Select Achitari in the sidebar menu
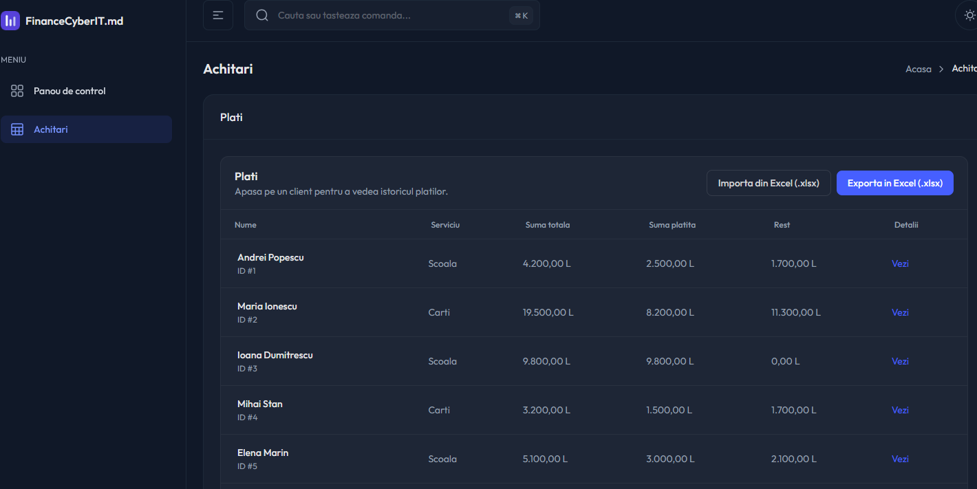Image resolution: width=977 pixels, height=489 pixels. point(51,129)
